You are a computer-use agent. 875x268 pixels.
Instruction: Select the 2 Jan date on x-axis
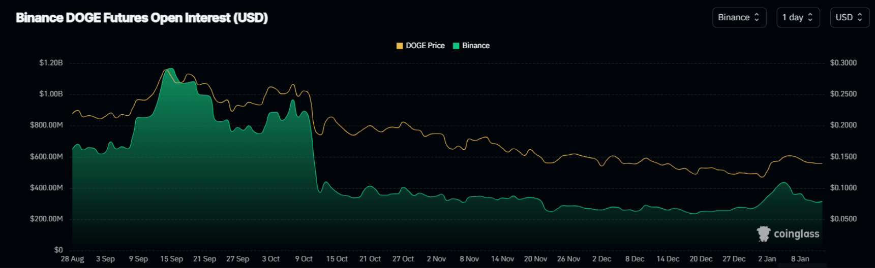(x=767, y=259)
